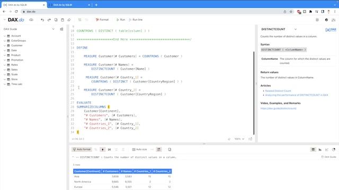Open the settings sliders icon at top right
The height and width of the screenshot is (190, 339).
pos(333,20)
